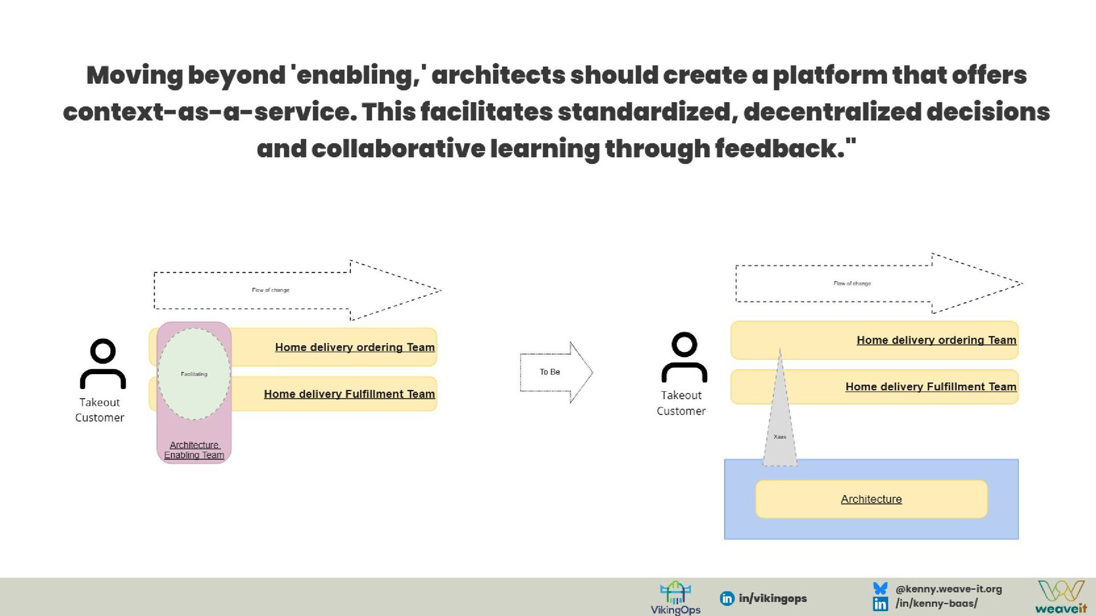
Task: Open the left Home delivery ordering Team link
Action: [x=354, y=347]
